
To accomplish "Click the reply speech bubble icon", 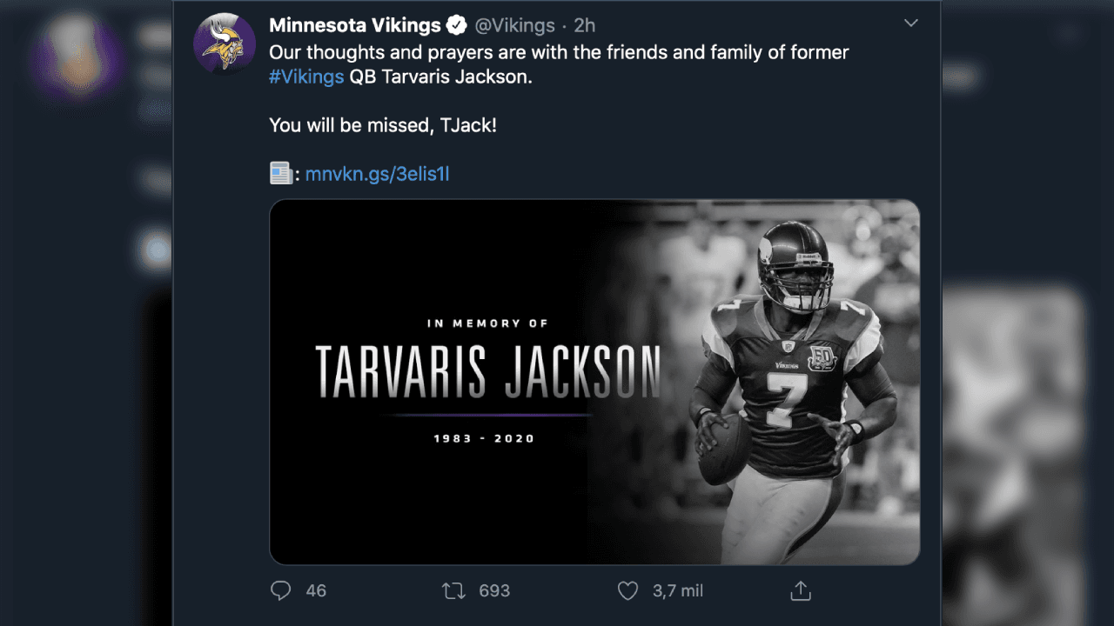I will [x=280, y=591].
